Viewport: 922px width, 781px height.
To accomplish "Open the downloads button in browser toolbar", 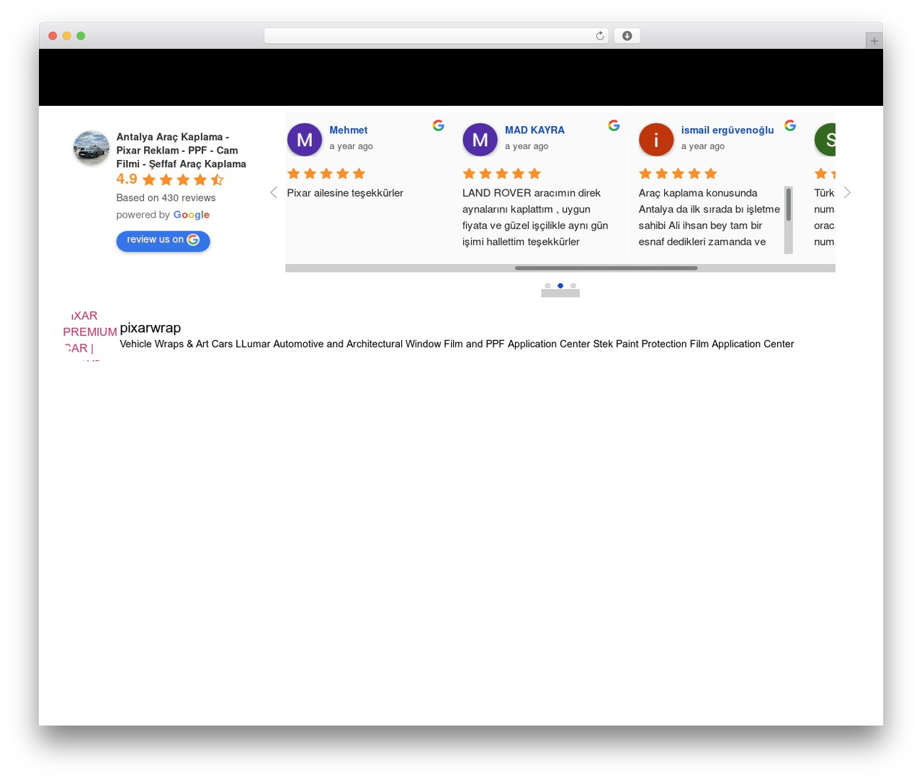I will point(627,36).
